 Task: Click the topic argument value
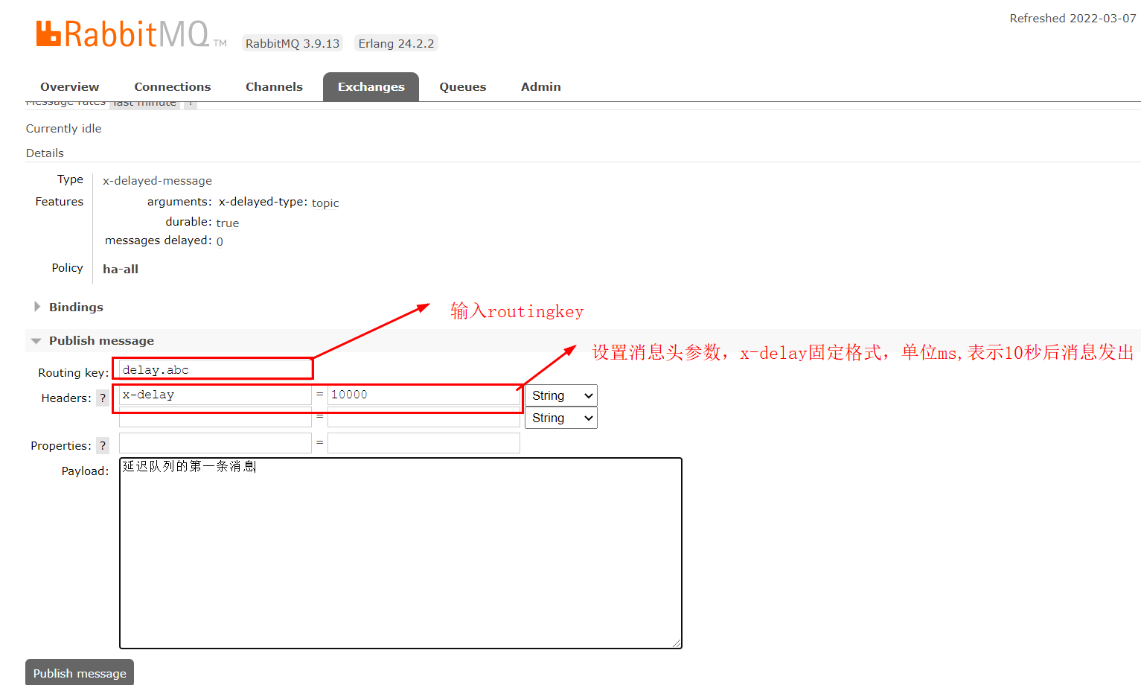point(325,203)
